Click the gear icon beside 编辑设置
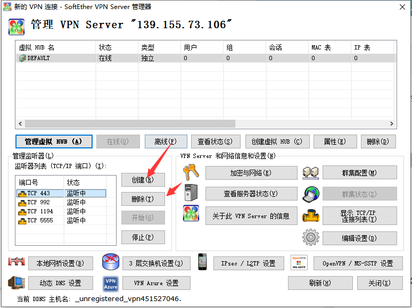Screen dimensions: 412x308 [311, 237]
